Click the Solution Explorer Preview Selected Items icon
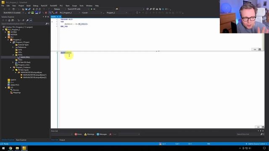The height and width of the screenshot is (151, 269). [x=31, y=20]
